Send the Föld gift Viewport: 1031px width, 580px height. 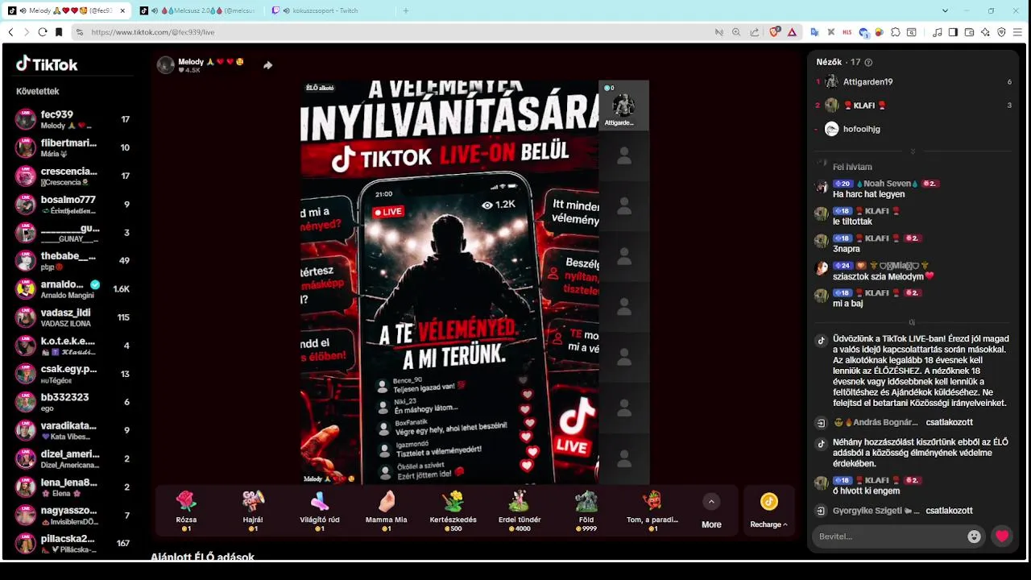[x=586, y=511]
